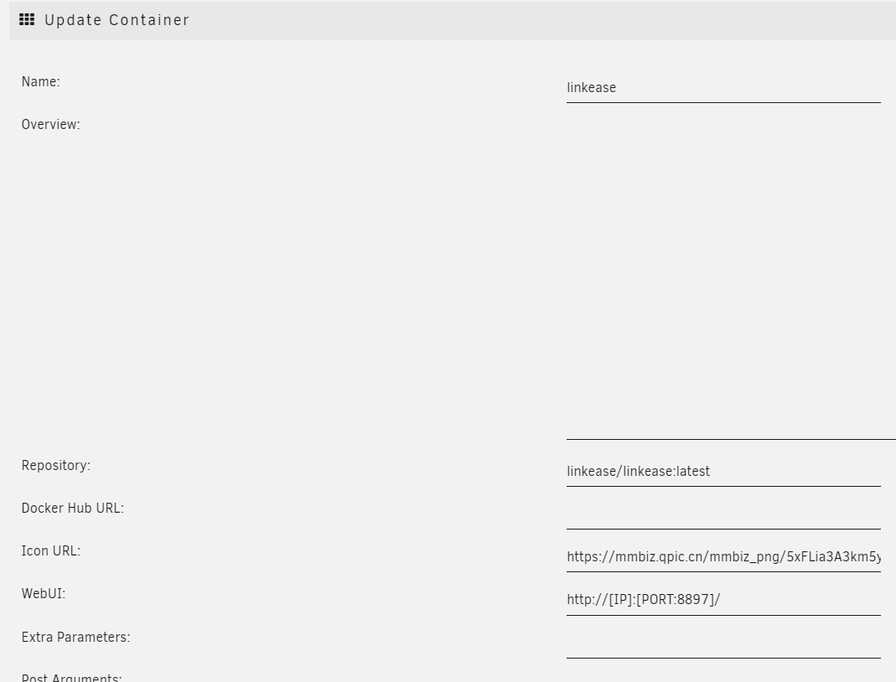Image resolution: width=896 pixels, height=682 pixels.
Task: Click the grid icon beside Update Container
Action: (x=27, y=20)
